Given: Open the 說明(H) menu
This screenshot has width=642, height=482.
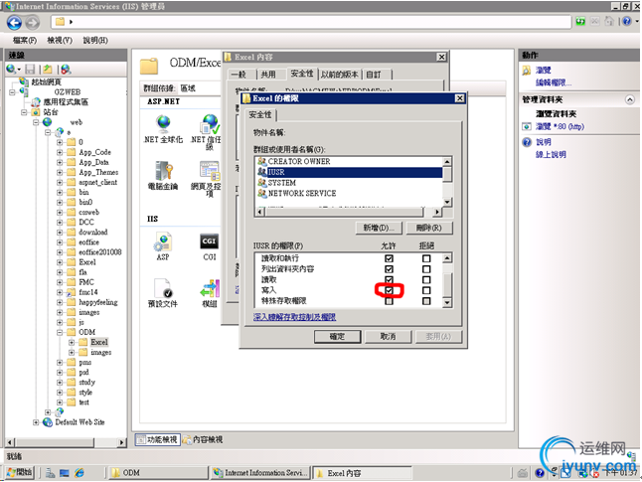Looking at the screenshot, I should (x=95, y=40).
